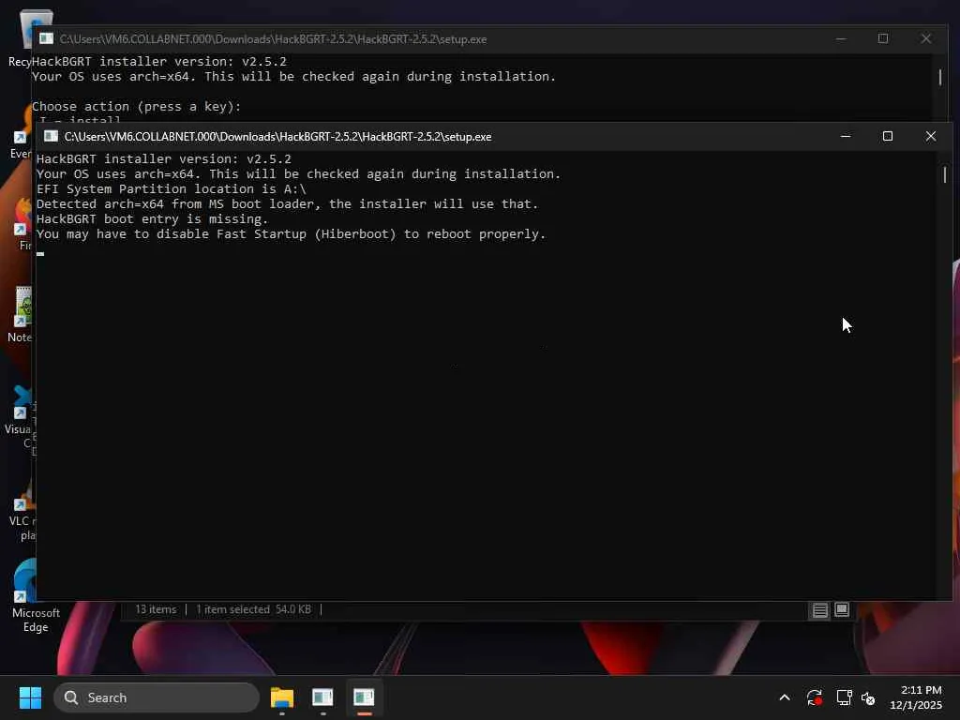Viewport: 960px width, 720px height.
Task: Click 'Choose action (press a key):' in background console
Action: [x=137, y=107]
